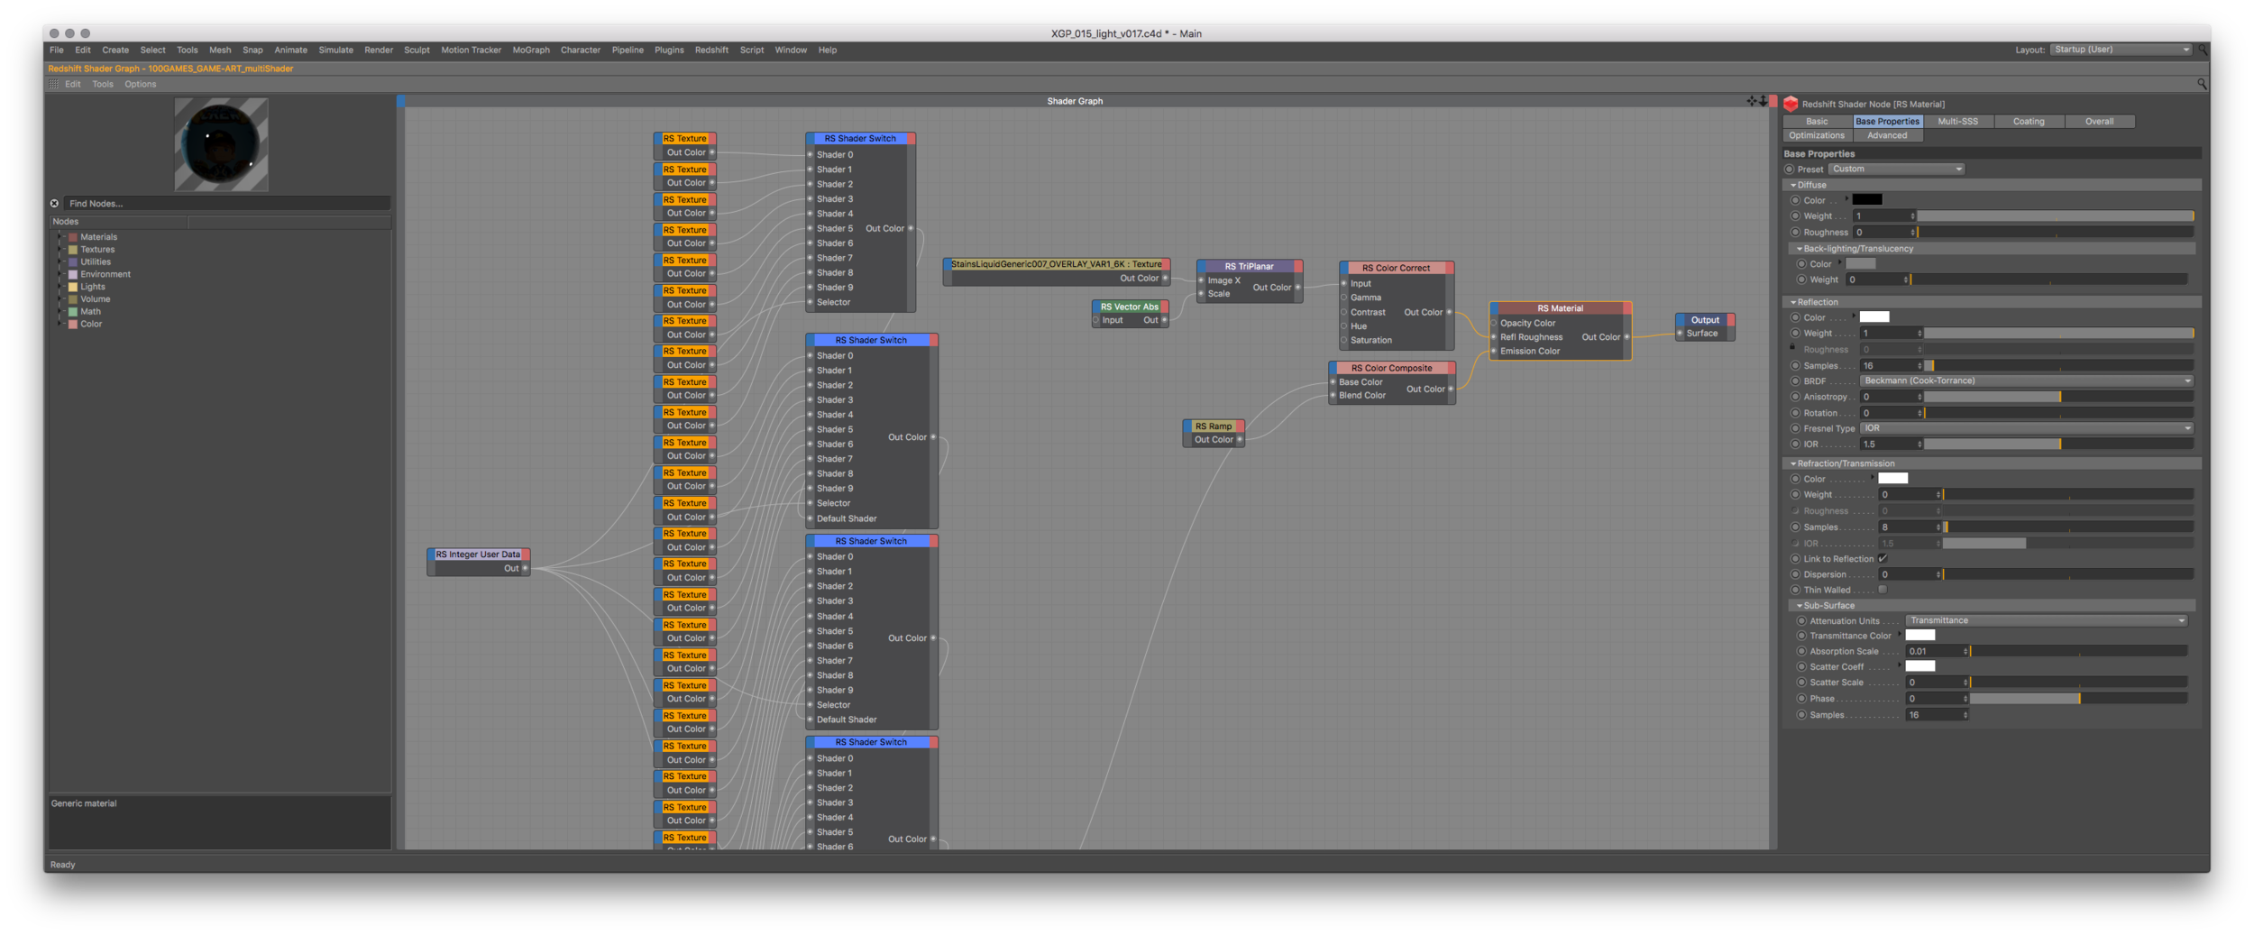
Task: Click the blue corner port of the RS TriPlanar node
Action: pyautogui.click(x=1201, y=267)
